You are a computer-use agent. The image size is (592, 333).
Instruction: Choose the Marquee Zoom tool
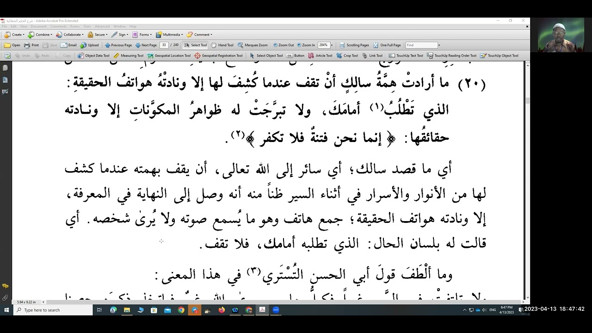(253, 45)
